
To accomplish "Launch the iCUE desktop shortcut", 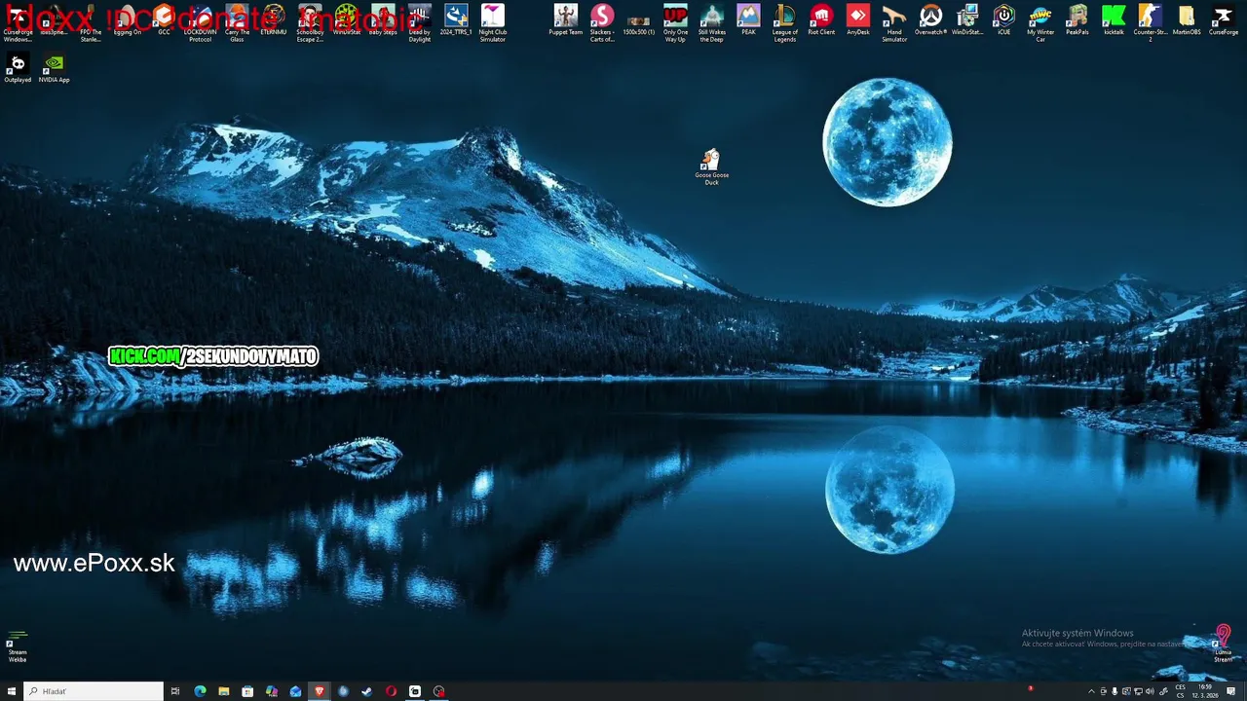I will (1003, 20).
